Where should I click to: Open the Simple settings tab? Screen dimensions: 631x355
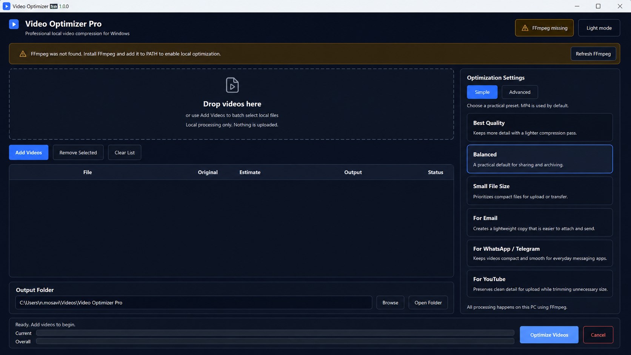point(482,92)
